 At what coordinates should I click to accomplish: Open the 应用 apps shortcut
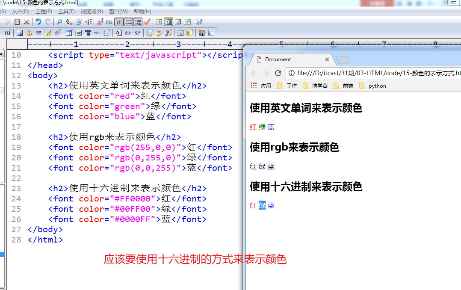point(261,86)
